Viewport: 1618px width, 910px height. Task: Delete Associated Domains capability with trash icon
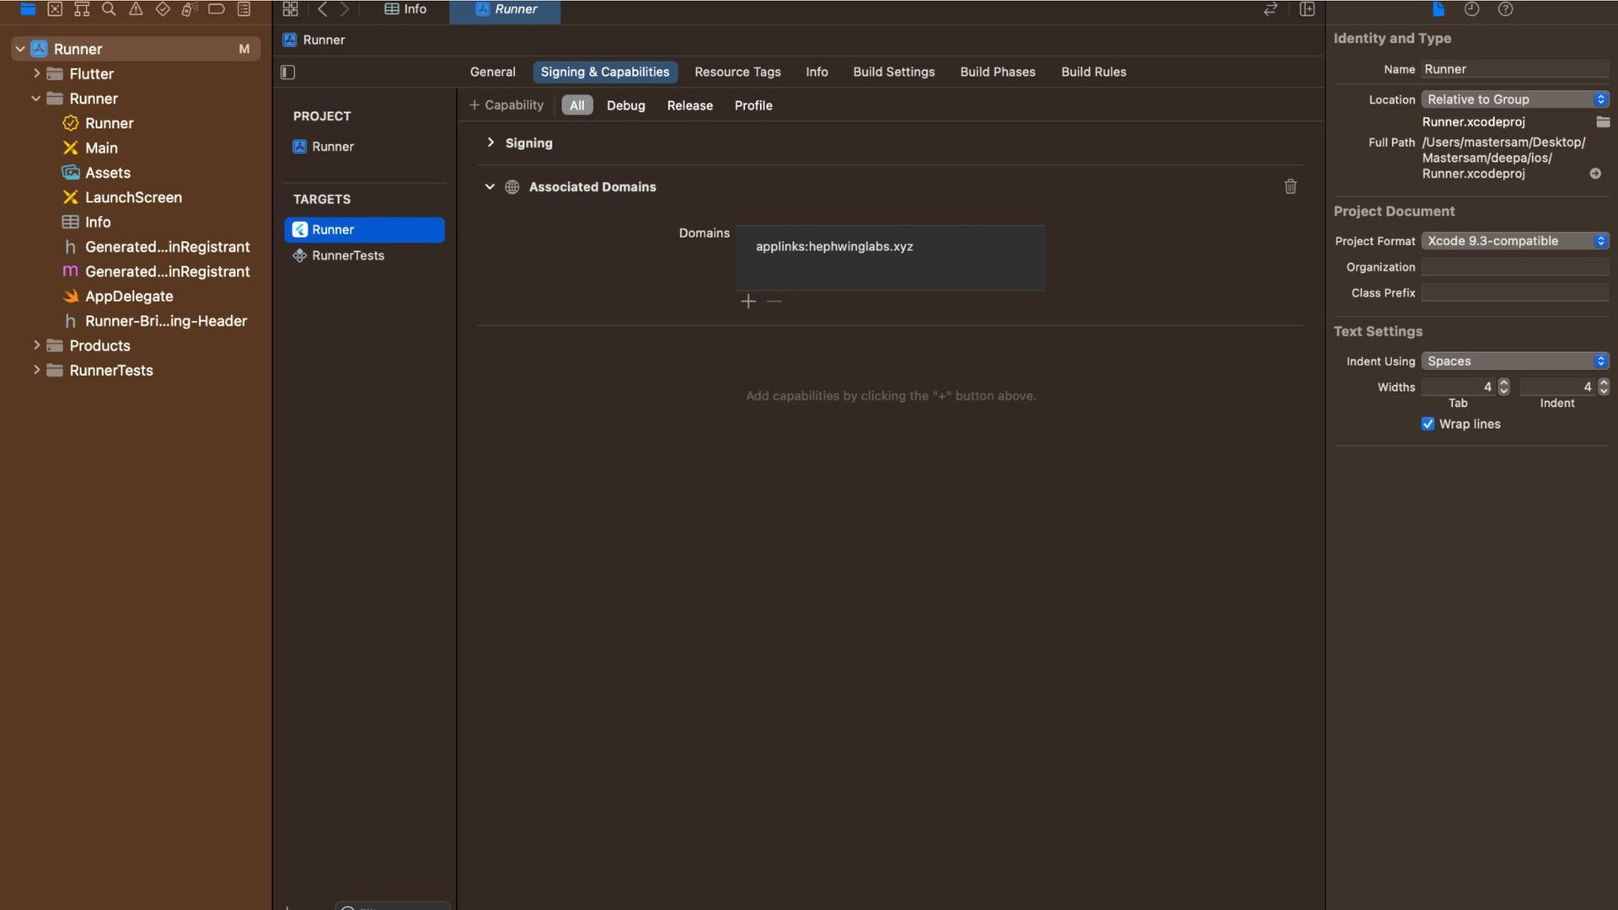pyautogui.click(x=1290, y=186)
